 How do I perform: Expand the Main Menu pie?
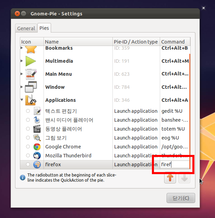pyautogui.click(x=22, y=74)
